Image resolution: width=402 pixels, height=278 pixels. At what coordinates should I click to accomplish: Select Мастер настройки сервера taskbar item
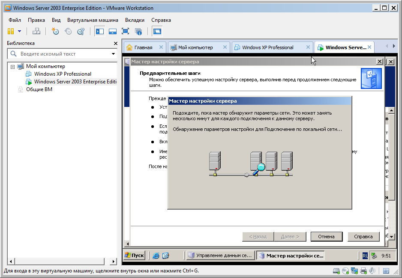point(291,255)
